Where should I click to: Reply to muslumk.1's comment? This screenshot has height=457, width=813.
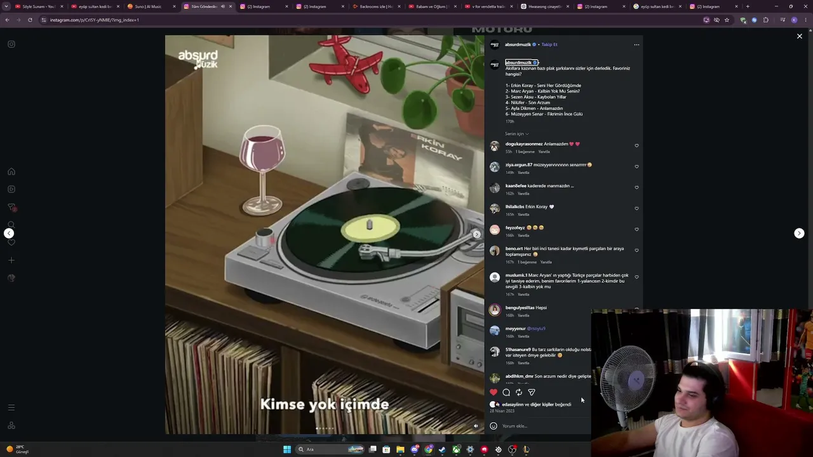(x=523, y=295)
